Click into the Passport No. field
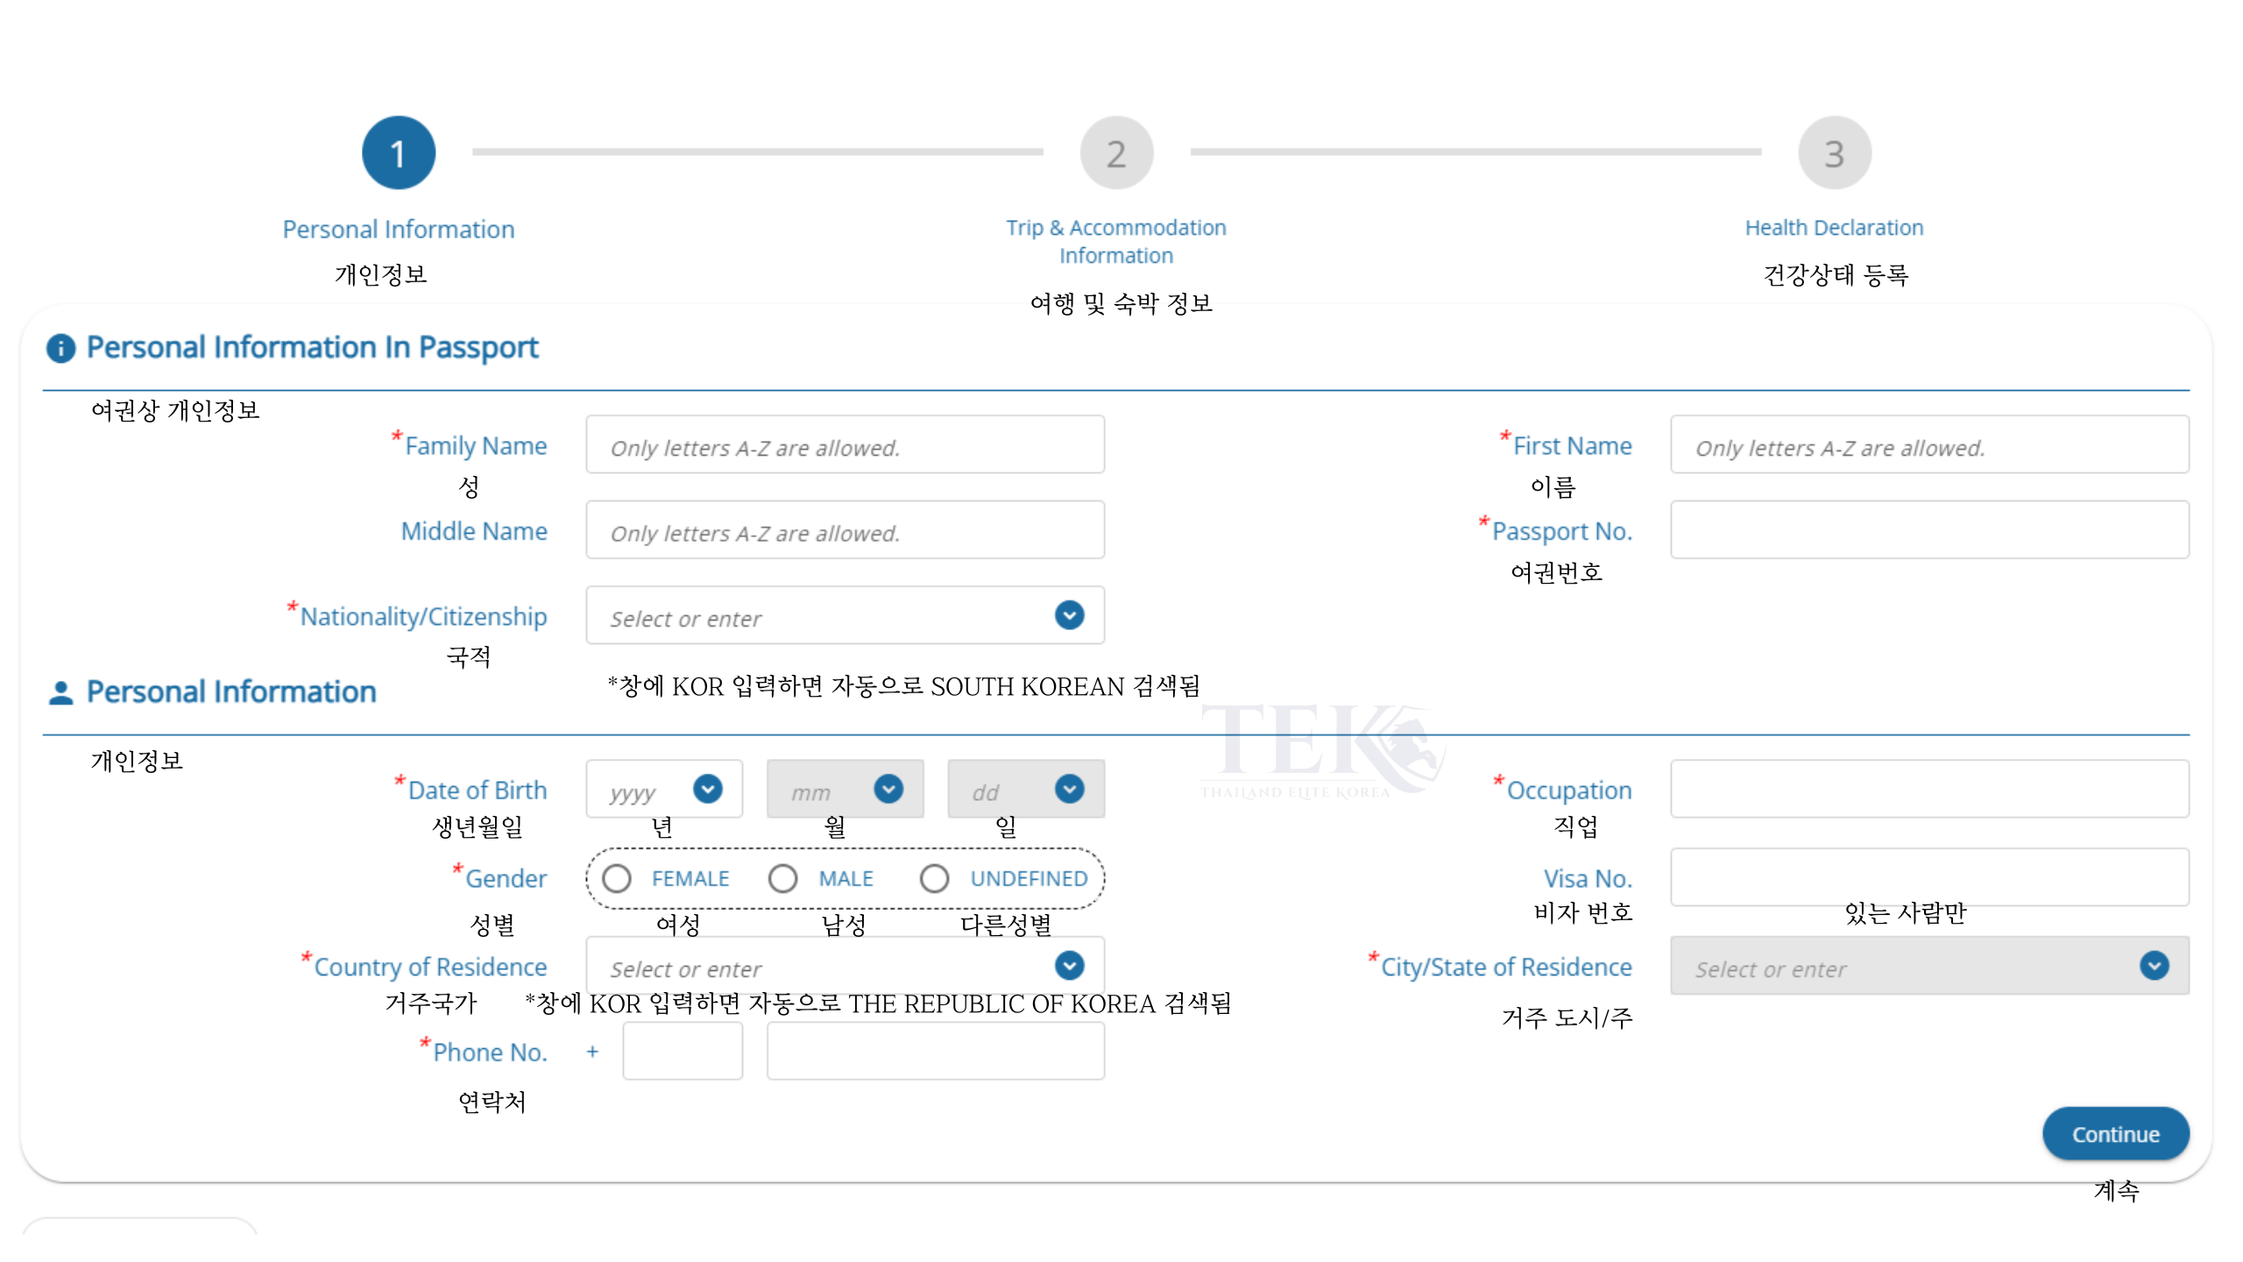 coord(1928,530)
